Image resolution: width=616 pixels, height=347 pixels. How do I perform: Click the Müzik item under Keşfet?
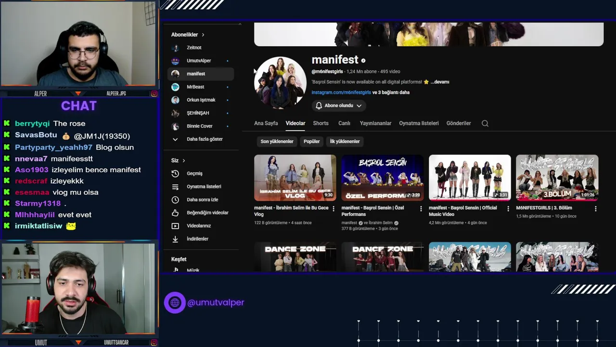[193, 270]
